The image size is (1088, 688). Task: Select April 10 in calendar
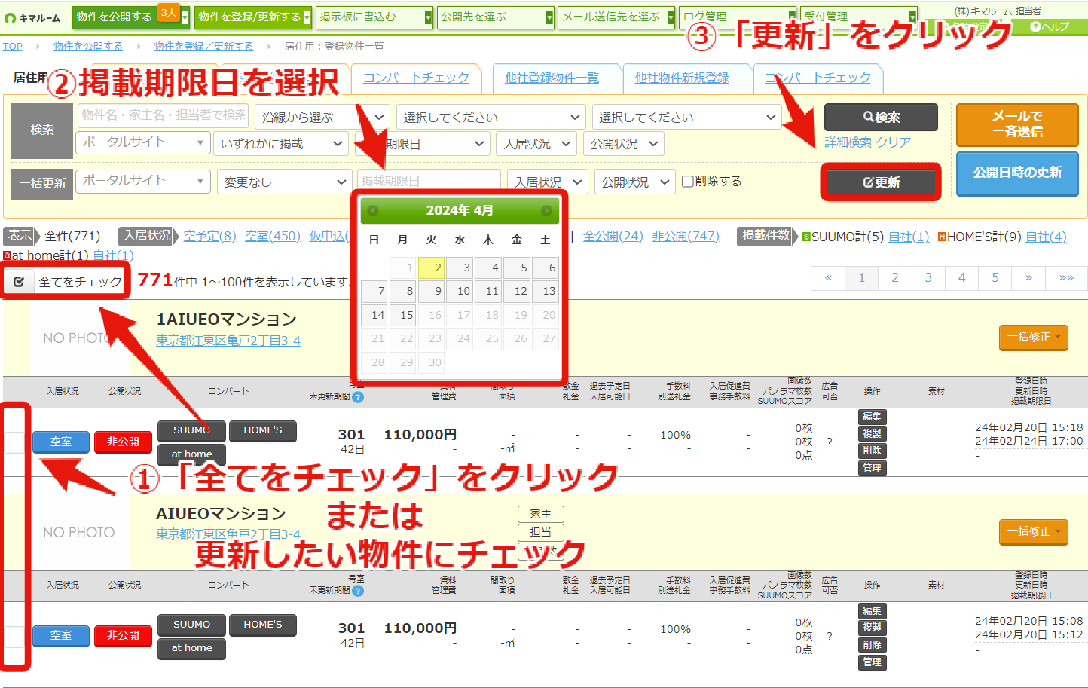pyautogui.click(x=459, y=291)
